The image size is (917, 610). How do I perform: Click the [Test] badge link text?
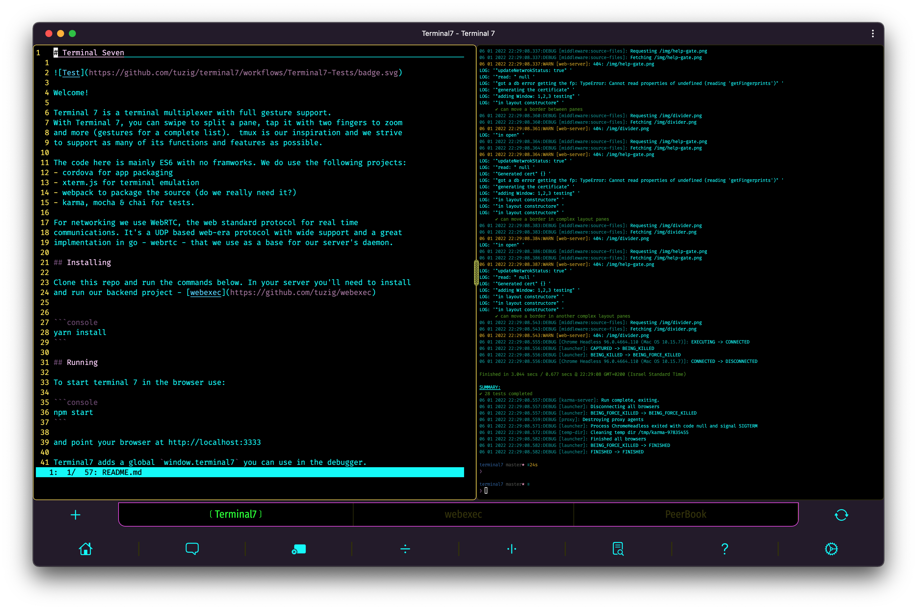click(71, 73)
